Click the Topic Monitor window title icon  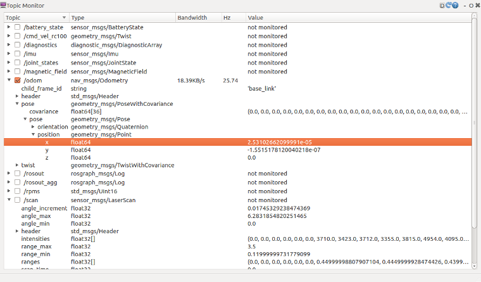tap(3, 5)
